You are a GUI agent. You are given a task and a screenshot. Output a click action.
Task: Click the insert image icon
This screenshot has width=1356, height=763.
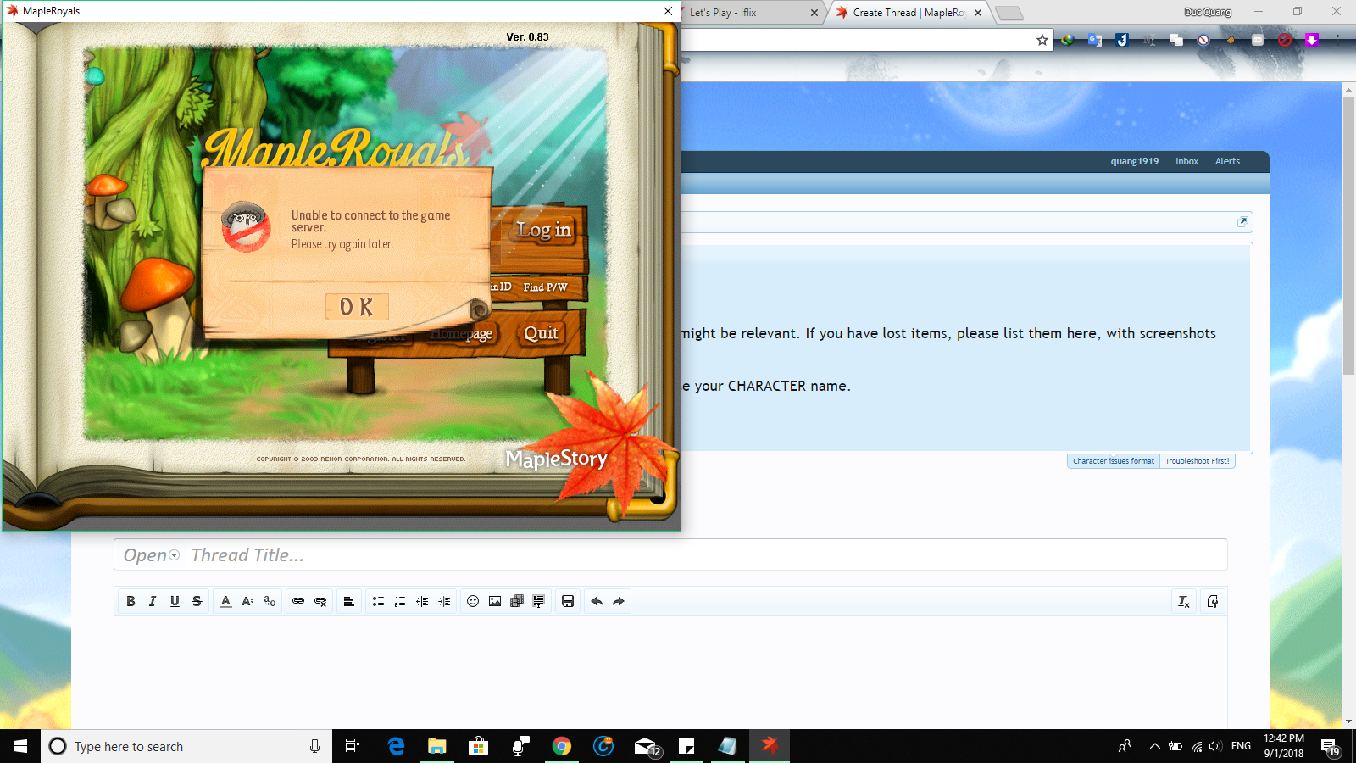495,601
